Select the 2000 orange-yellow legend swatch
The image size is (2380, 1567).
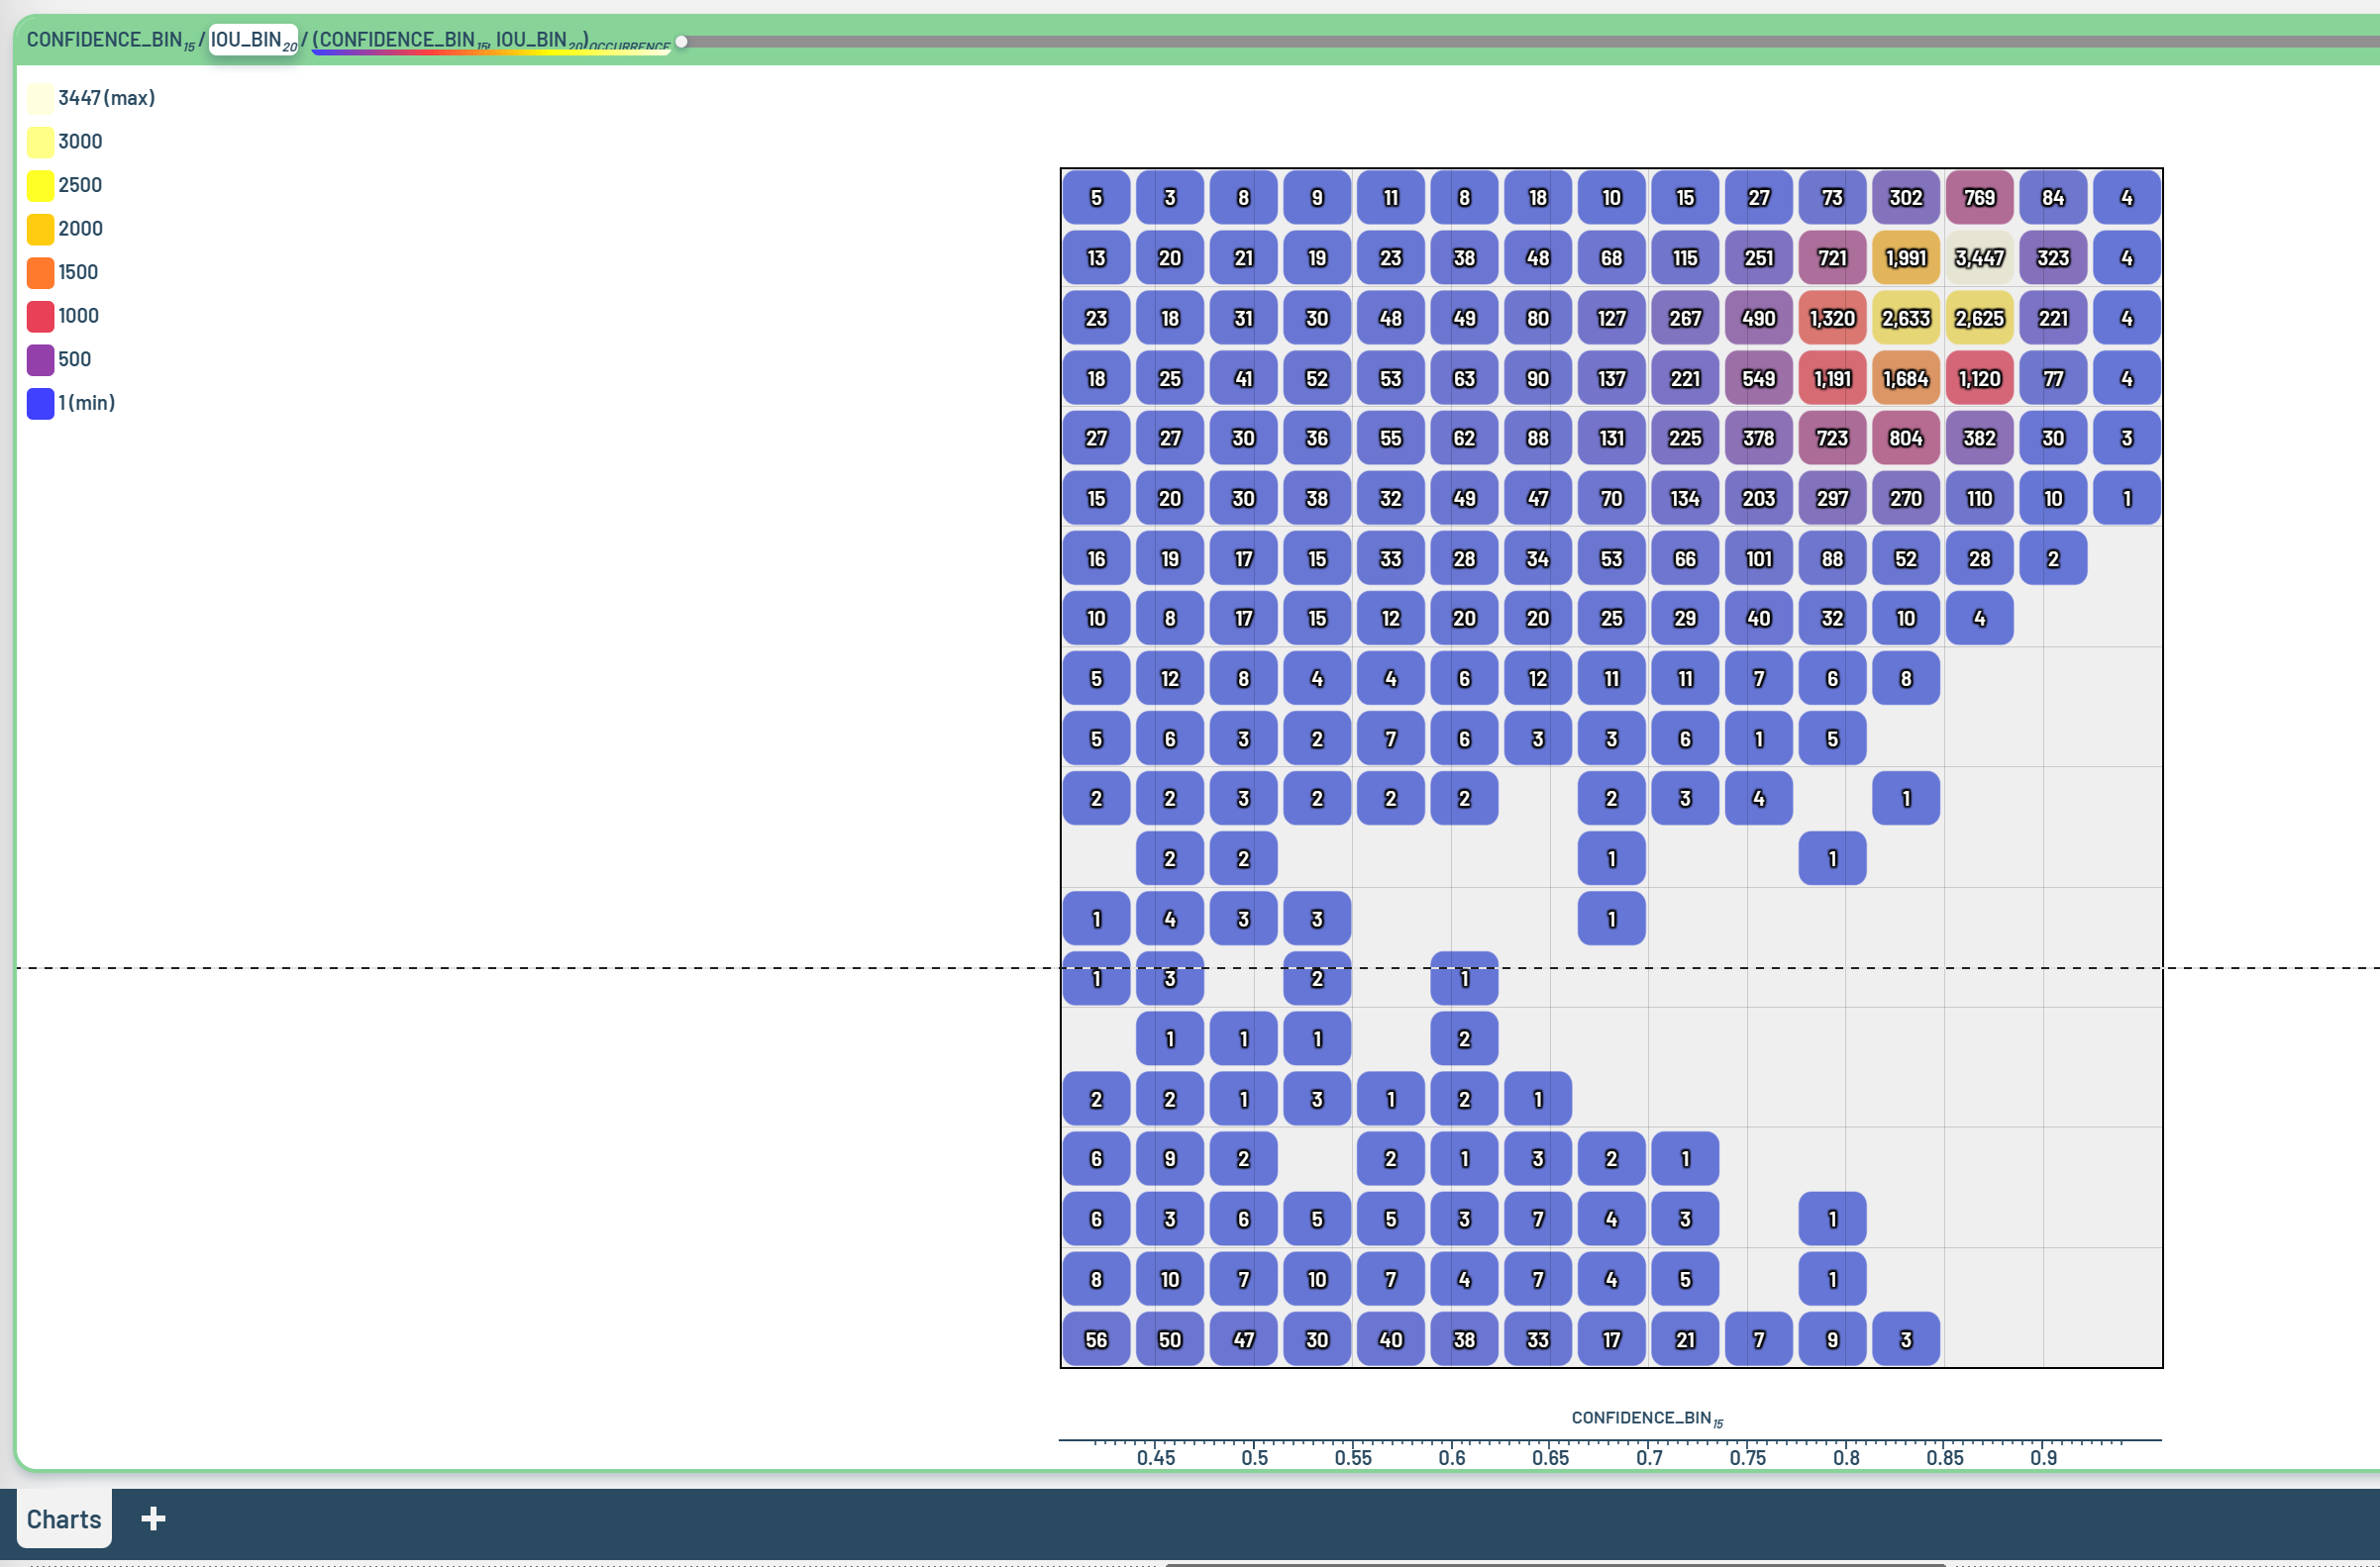coord(40,229)
